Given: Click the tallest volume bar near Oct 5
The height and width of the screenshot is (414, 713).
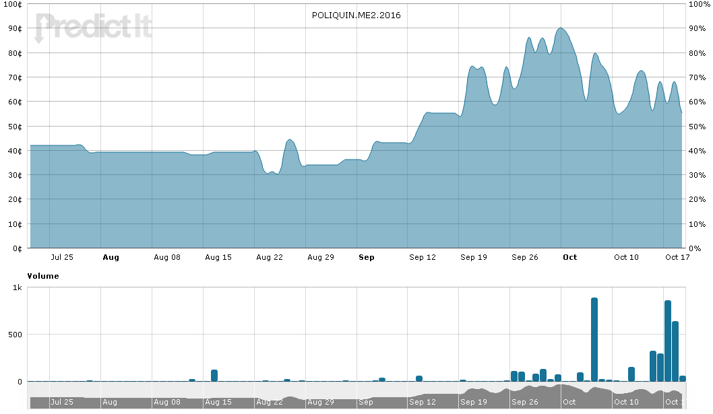Looking at the screenshot, I should click(594, 339).
